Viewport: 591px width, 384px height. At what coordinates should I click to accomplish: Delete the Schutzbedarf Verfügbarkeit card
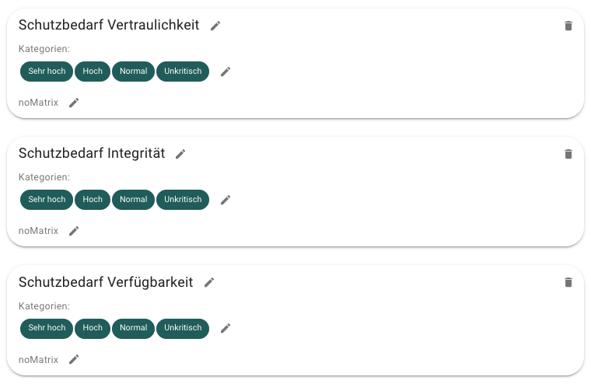pyautogui.click(x=568, y=282)
